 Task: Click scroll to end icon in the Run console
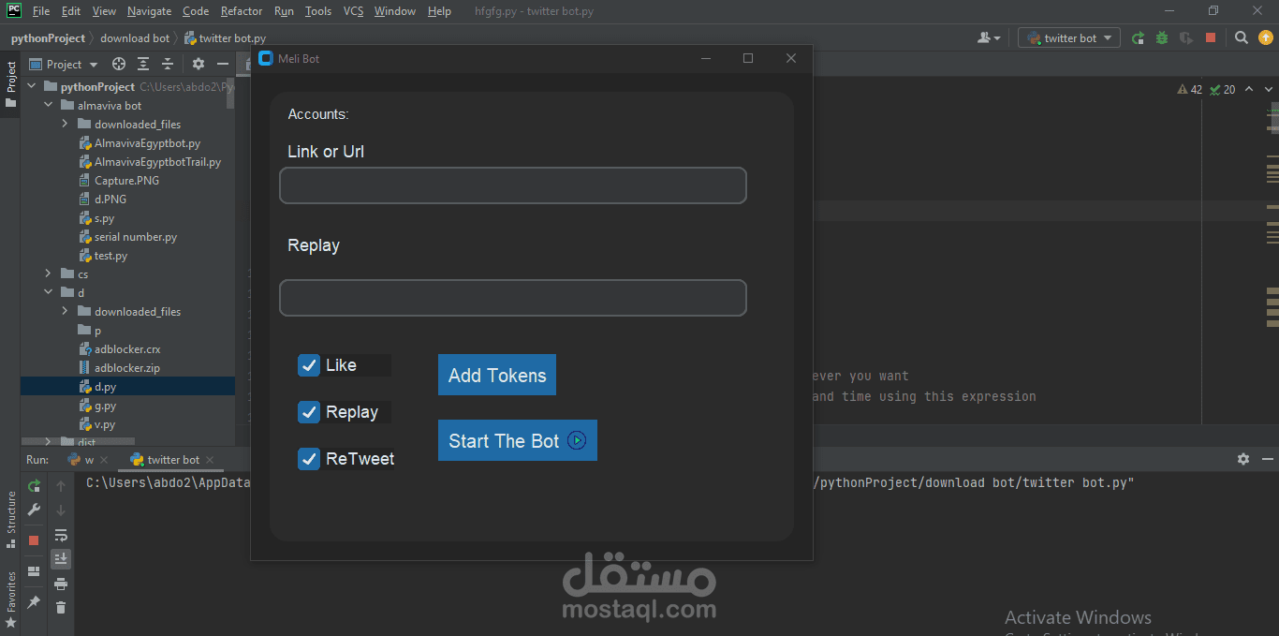(61, 559)
